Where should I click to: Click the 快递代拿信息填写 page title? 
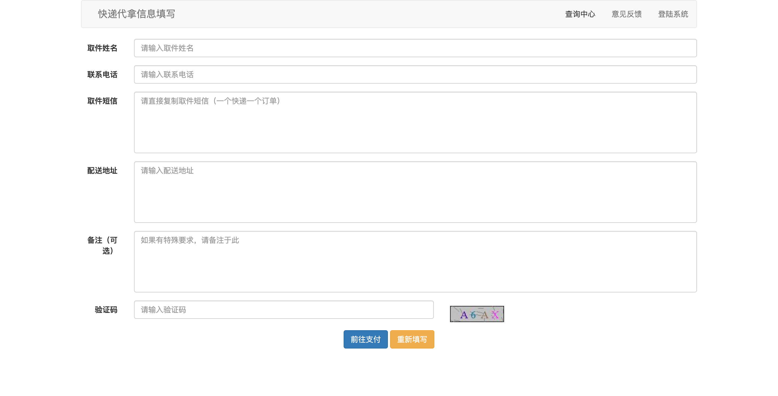coord(136,14)
